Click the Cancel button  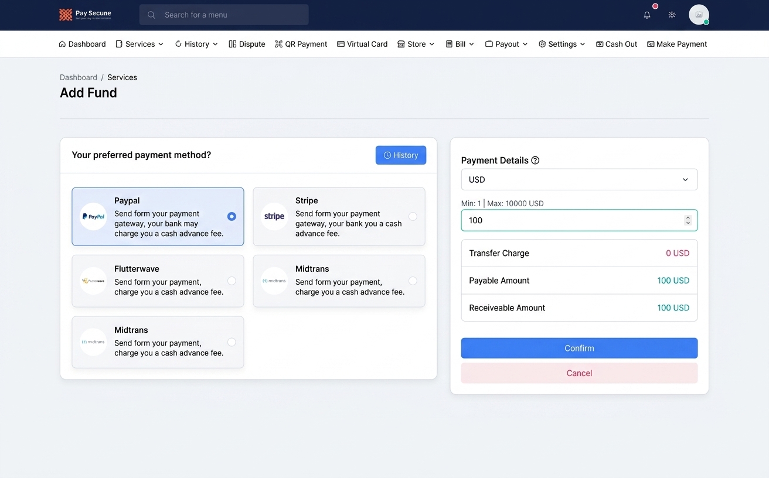(579, 373)
